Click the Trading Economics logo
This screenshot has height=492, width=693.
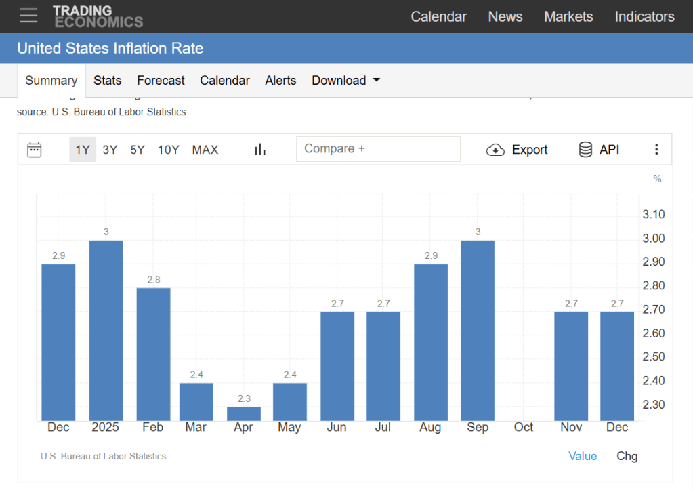98,16
